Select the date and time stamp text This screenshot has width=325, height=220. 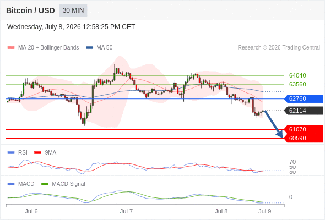coord(71,27)
